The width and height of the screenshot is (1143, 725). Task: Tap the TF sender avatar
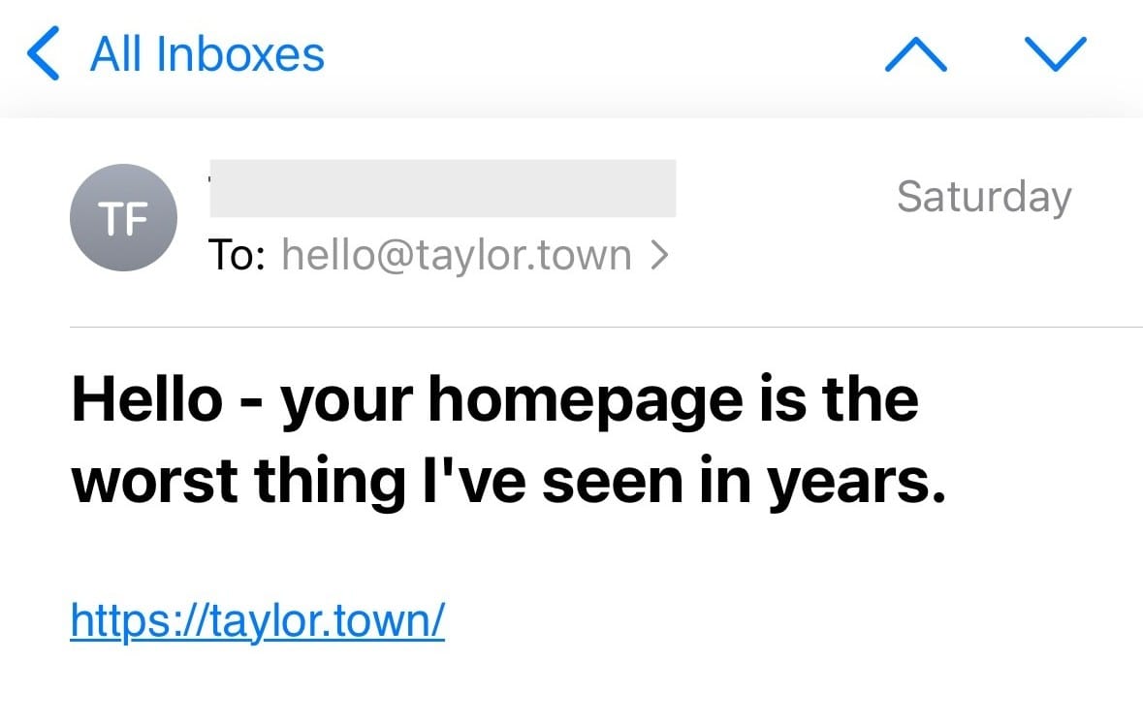[123, 218]
